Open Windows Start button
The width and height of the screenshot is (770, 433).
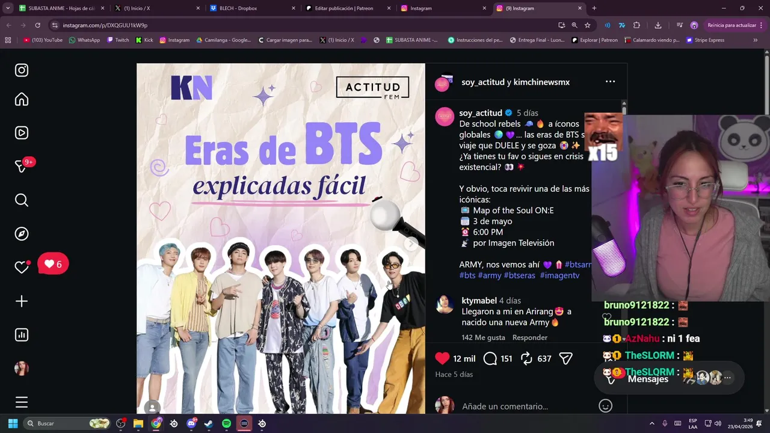[x=13, y=423]
